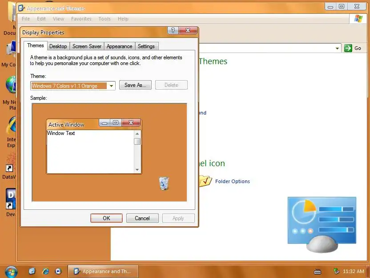Open the Help menu
The image size is (370, 278).
(123, 19)
